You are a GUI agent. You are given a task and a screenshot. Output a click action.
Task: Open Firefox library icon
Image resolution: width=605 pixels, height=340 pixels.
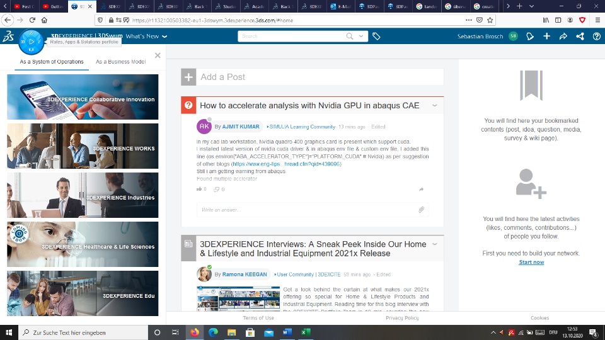coord(546,20)
